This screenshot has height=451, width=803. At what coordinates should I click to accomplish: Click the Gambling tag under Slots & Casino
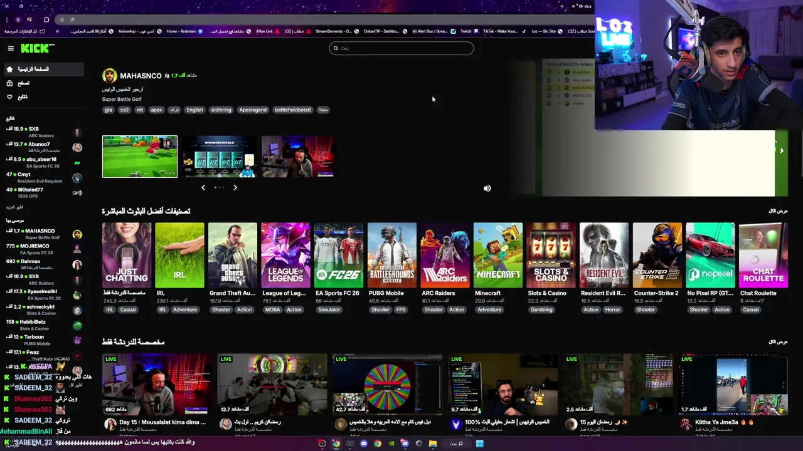[x=541, y=309]
